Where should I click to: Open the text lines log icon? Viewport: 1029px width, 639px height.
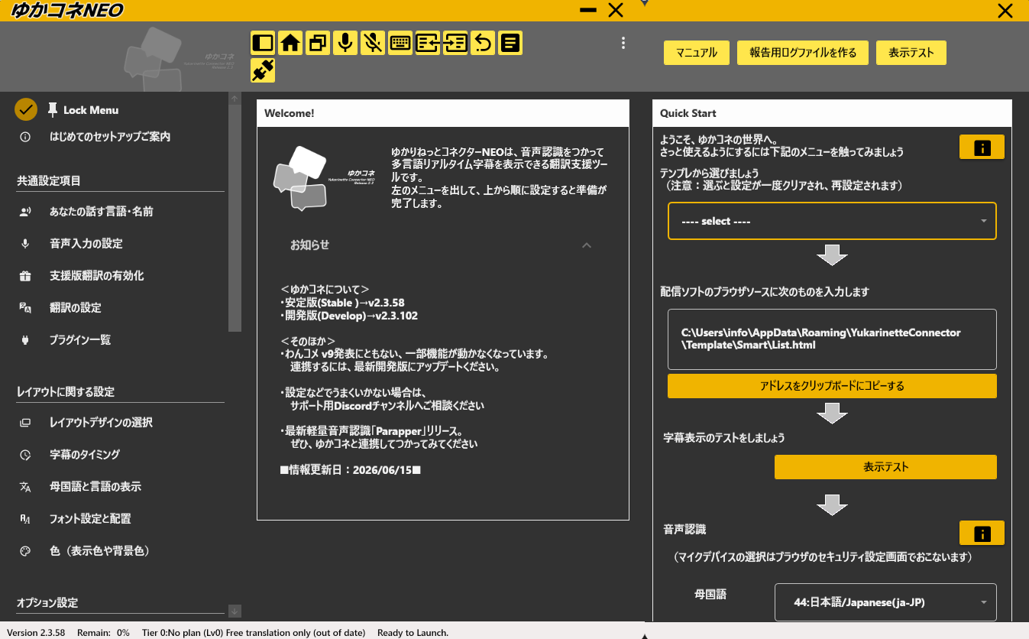pyautogui.click(x=510, y=43)
